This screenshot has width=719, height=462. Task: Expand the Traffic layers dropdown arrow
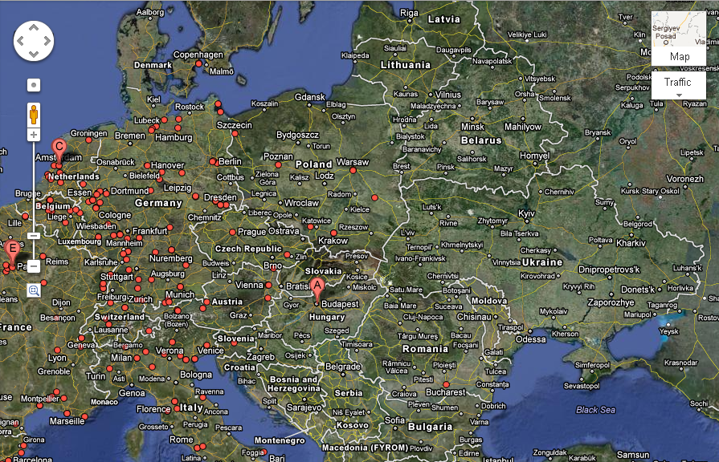678,95
